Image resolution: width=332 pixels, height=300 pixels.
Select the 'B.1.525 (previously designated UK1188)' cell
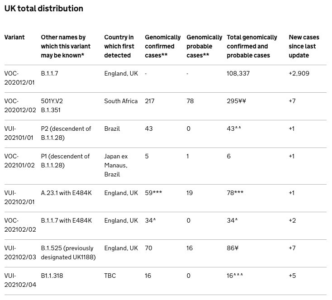pos(68,252)
